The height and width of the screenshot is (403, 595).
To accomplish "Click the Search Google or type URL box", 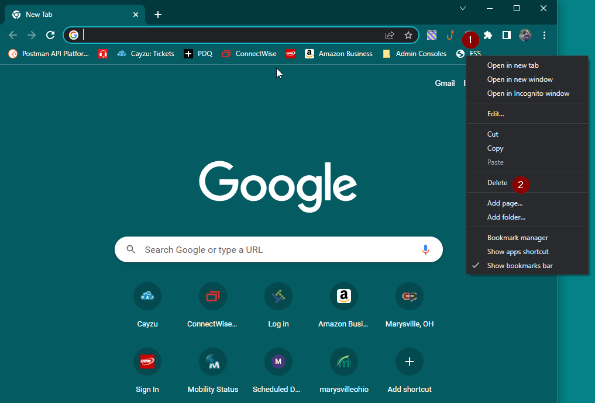I will 275,249.
